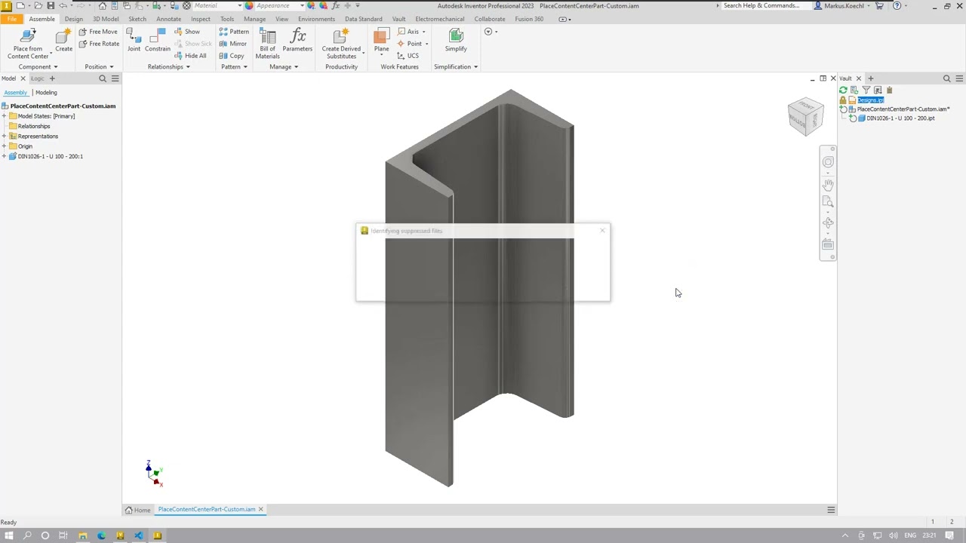Select the Free Move tool
966x543 pixels.
[x=98, y=32]
